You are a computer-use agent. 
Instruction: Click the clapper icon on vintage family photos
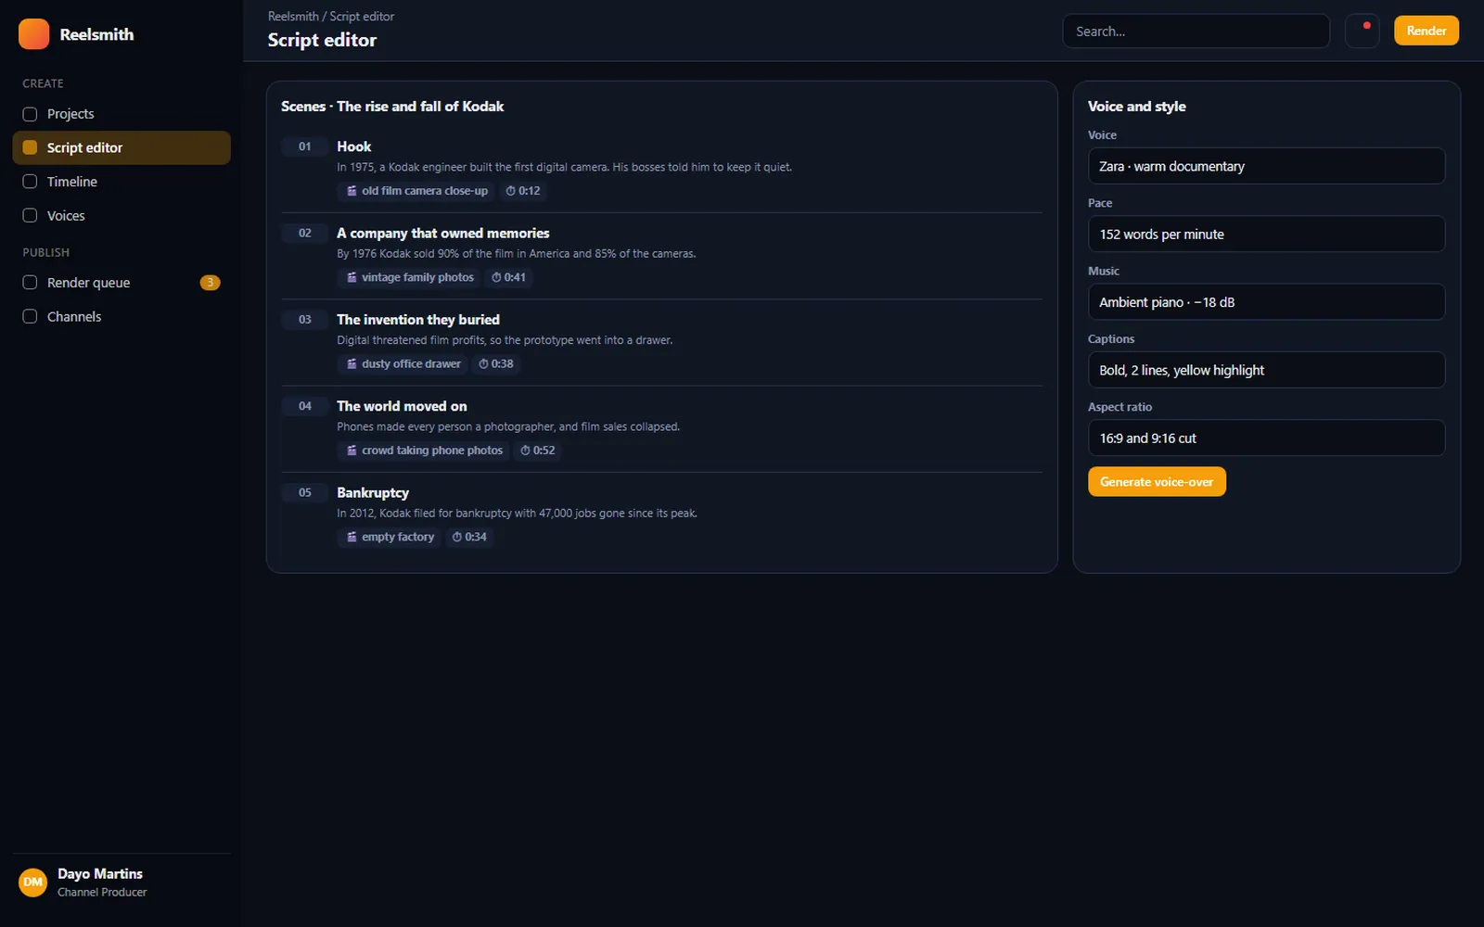352,277
